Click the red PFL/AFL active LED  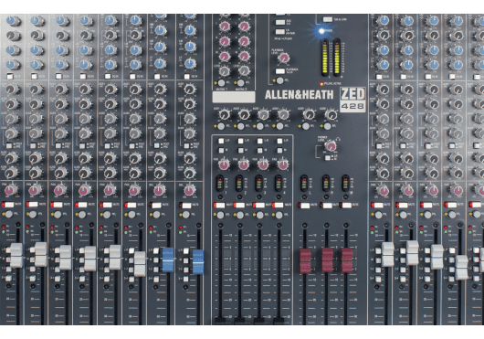pos(321,84)
